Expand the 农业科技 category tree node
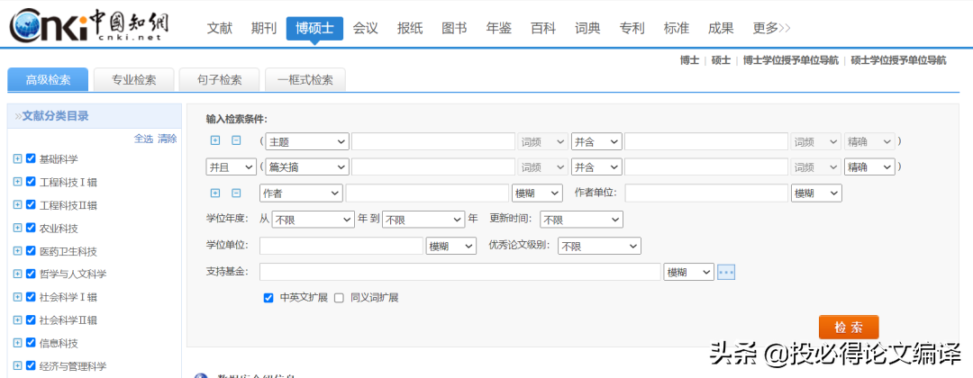The image size is (973, 378). point(17,228)
